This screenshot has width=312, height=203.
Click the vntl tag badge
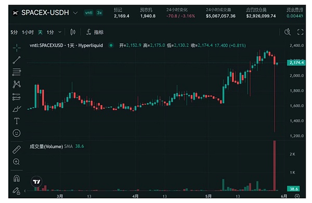(x=89, y=13)
